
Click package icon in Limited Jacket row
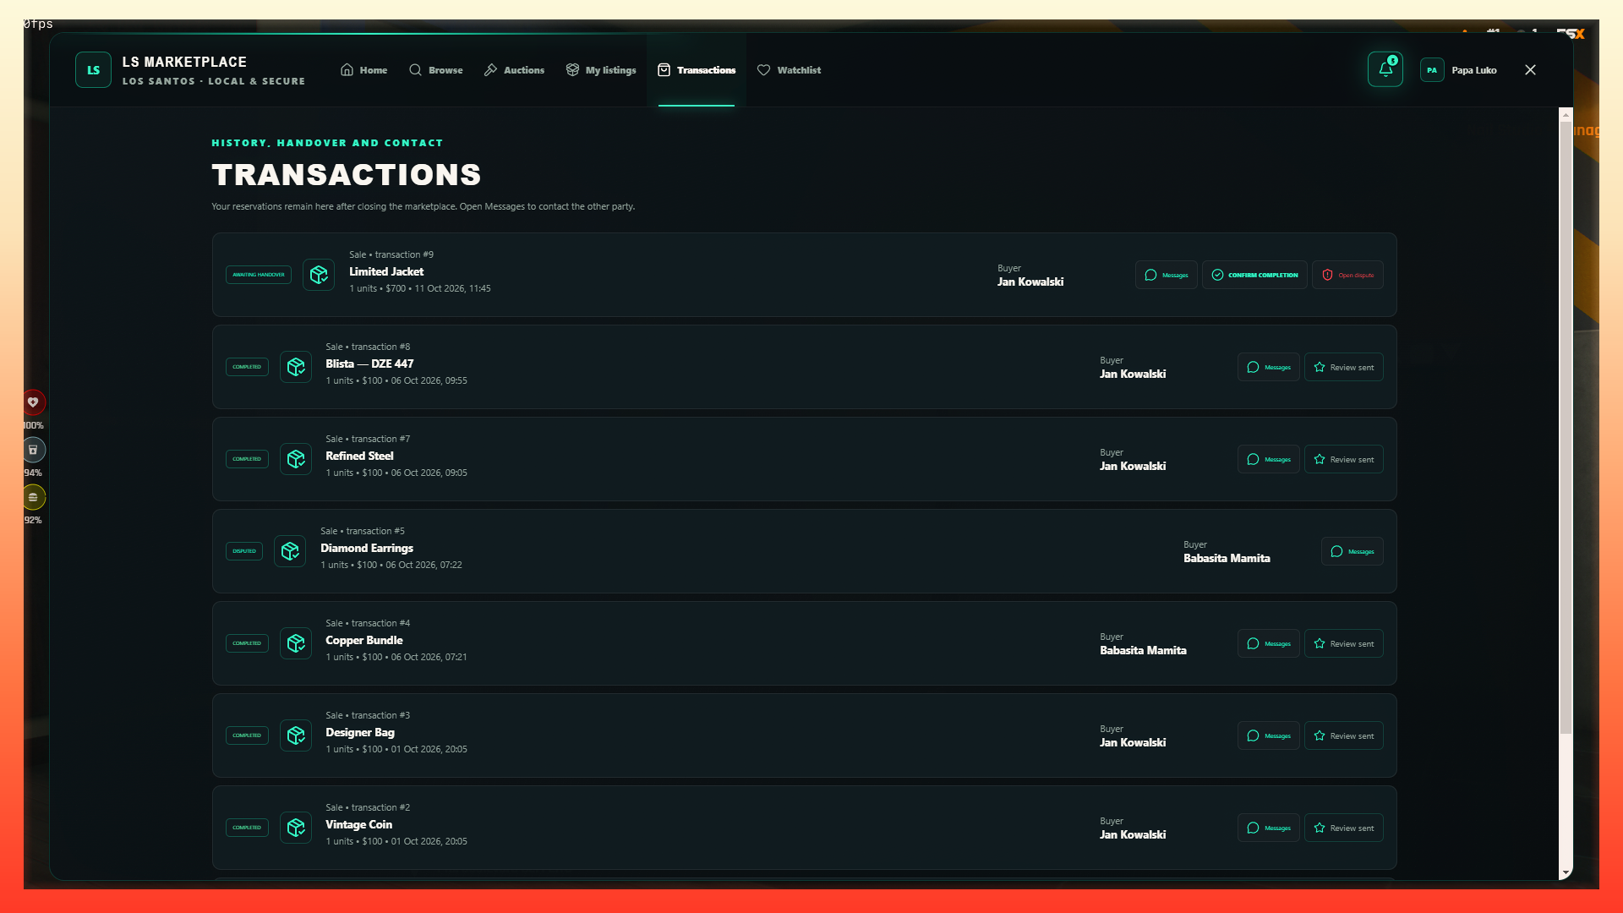319,275
